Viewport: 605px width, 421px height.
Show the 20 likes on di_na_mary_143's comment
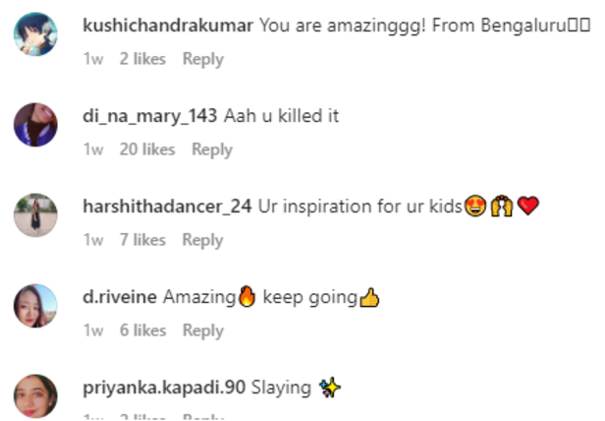point(147,150)
